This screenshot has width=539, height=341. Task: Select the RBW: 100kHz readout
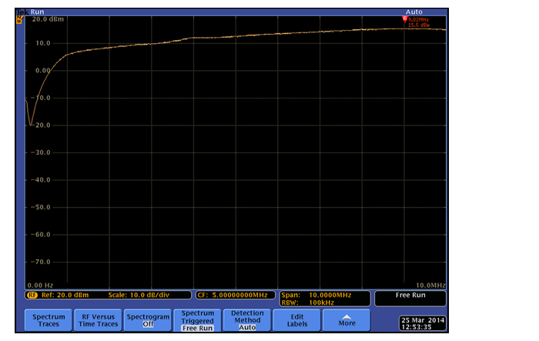(308, 303)
